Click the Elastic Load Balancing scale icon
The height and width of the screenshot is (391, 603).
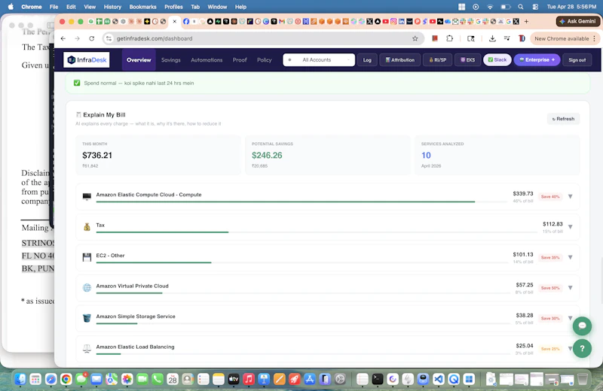coord(87,348)
